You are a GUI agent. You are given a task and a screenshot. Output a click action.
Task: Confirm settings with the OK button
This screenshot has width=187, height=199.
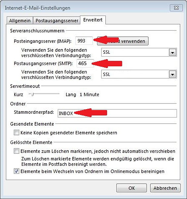coord(131,188)
